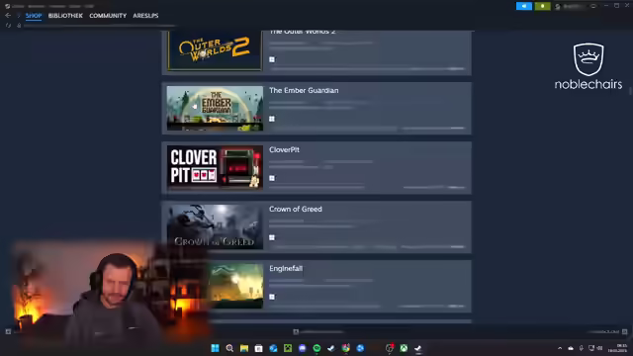This screenshot has height=356, width=633.
Task: Open the blue announcements megaphone button
Action: [523, 6]
